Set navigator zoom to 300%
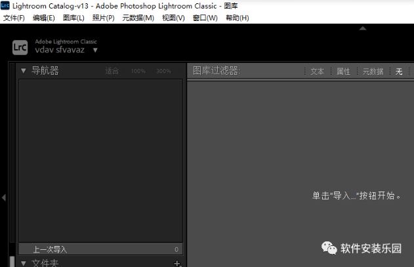 (x=163, y=71)
